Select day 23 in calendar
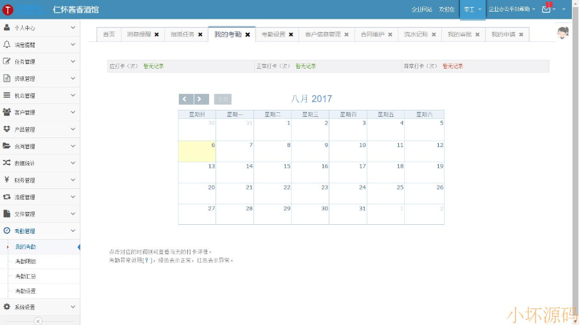The width and height of the screenshot is (579, 325). tap(310, 193)
